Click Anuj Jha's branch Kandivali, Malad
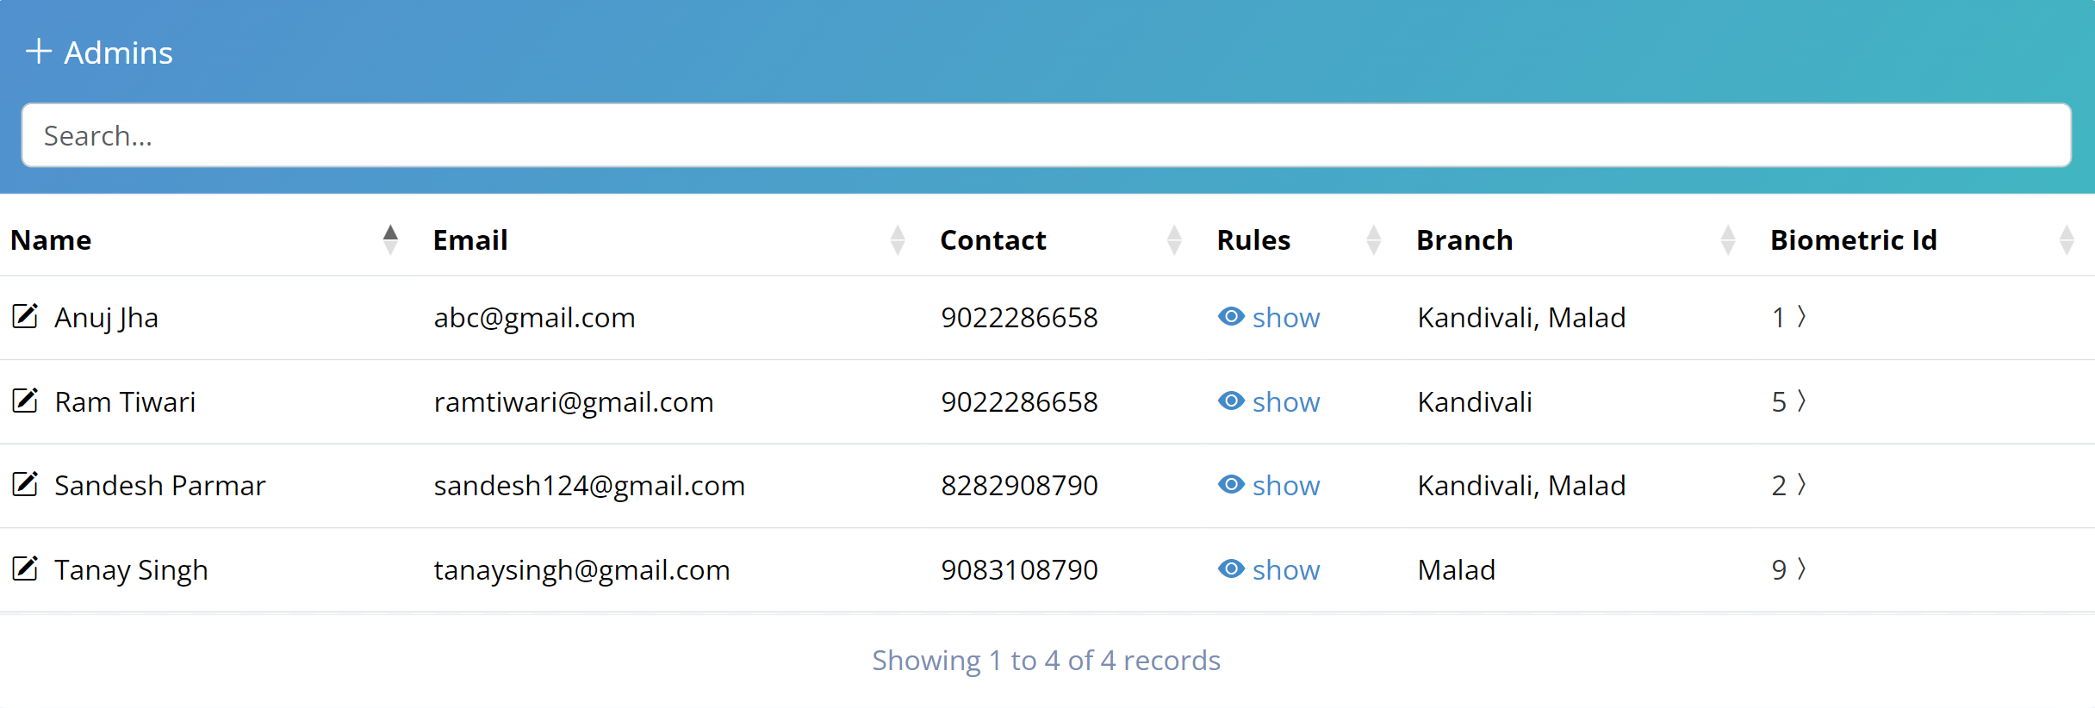Screen dimensions: 2095x708 [x=1521, y=318]
